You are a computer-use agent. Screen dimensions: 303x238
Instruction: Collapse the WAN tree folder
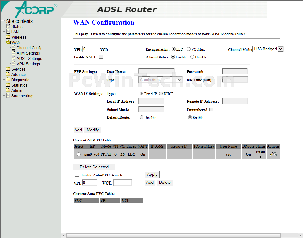(8, 42)
